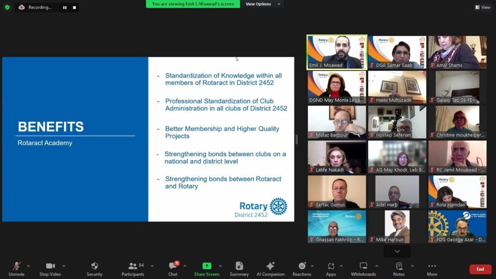Viewport: 496px width, 279px height.
Task: Click the Stop Video camera icon
Action: [50, 266]
